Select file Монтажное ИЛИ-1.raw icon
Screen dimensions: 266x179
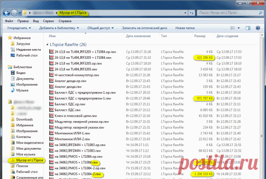tap(52, 133)
